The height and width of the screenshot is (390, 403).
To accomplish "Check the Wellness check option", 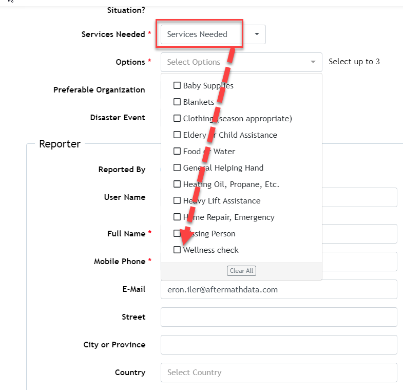I will point(177,250).
